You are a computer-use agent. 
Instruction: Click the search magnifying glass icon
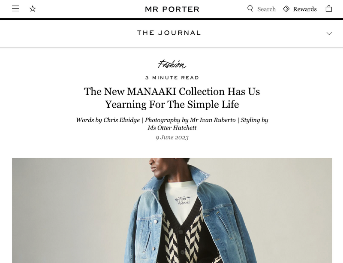(x=249, y=9)
